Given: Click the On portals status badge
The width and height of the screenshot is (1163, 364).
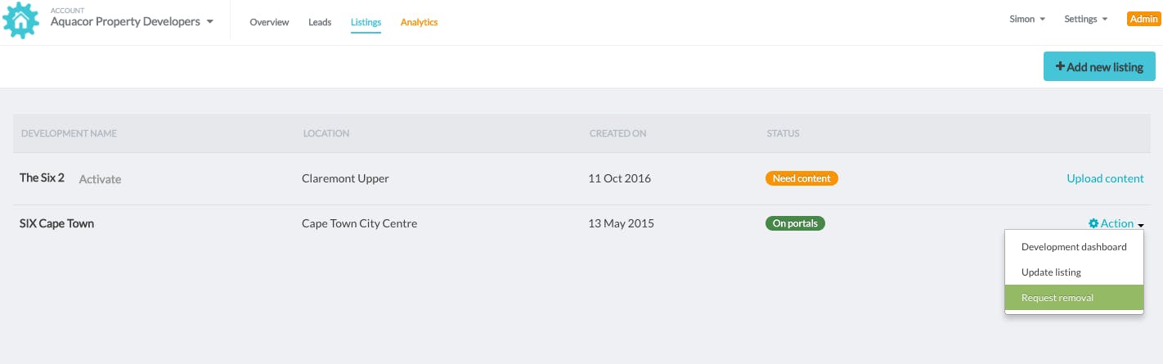Looking at the screenshot, I should (795, 223).
